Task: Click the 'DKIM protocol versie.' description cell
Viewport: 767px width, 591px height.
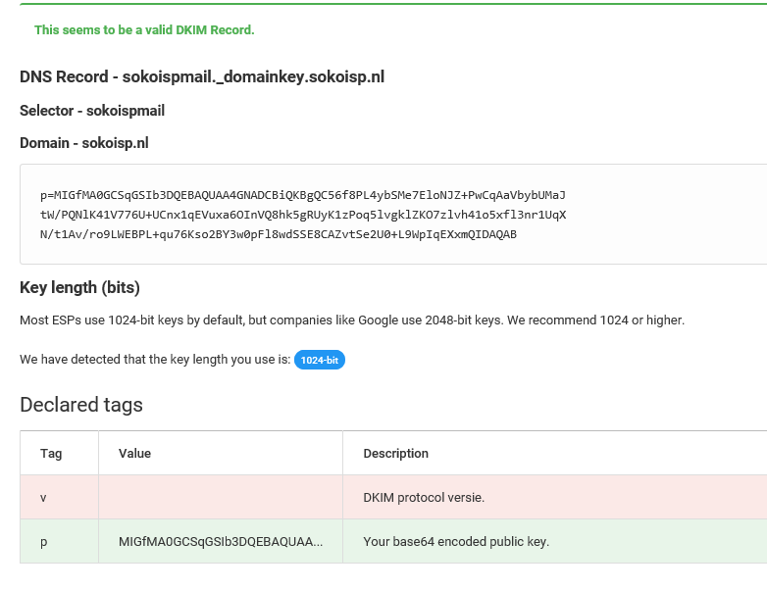Action: 424,498
